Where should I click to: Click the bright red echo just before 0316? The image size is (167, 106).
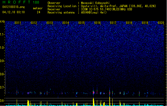tap(93, 92)
